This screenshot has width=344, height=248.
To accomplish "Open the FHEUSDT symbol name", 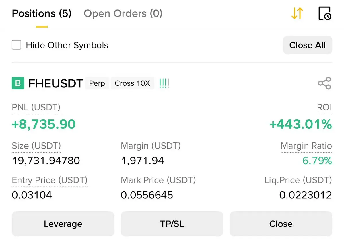I will [56, 83].
